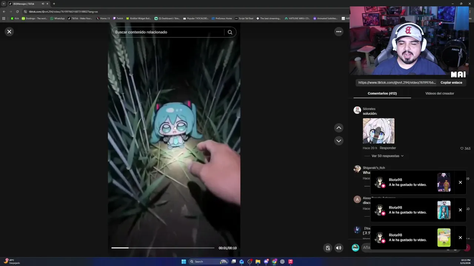Dismiss third Riota98 like notification

(460, 238)
